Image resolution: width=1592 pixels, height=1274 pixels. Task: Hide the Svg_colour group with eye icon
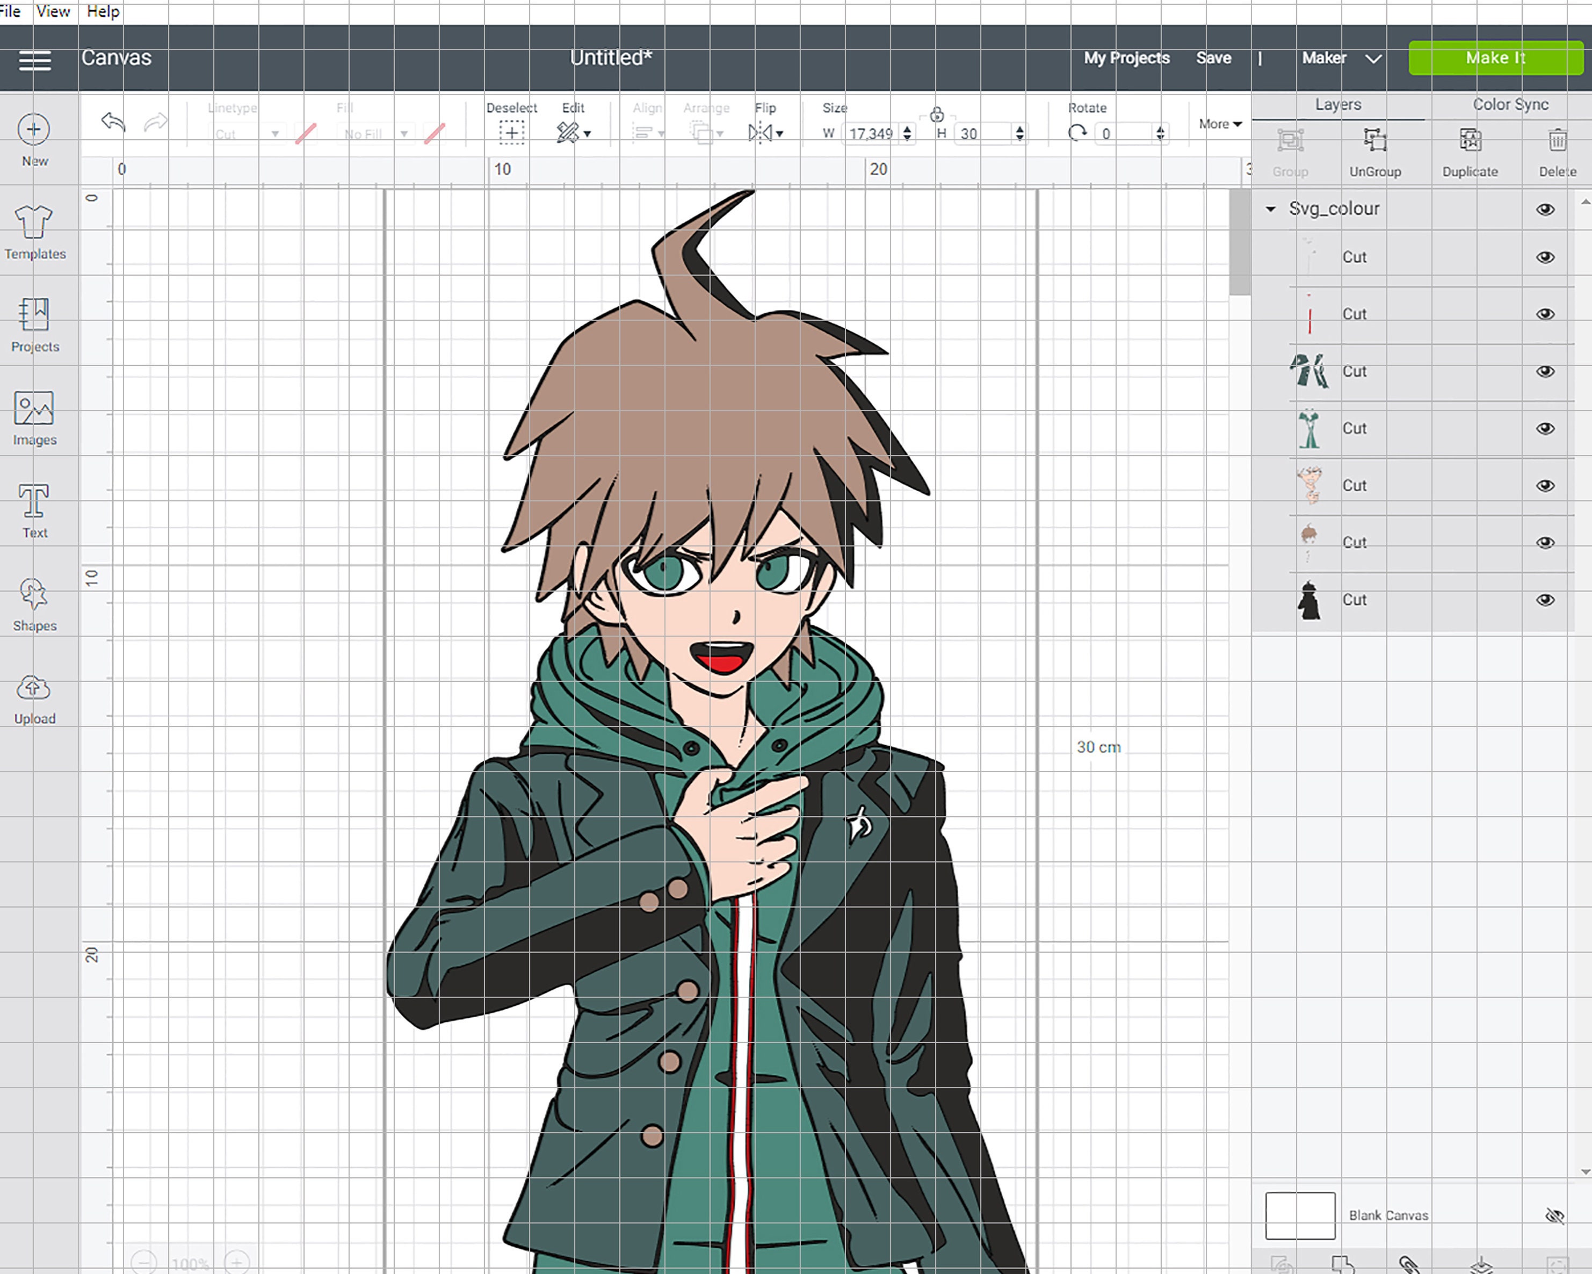[x=1545, y=210]
